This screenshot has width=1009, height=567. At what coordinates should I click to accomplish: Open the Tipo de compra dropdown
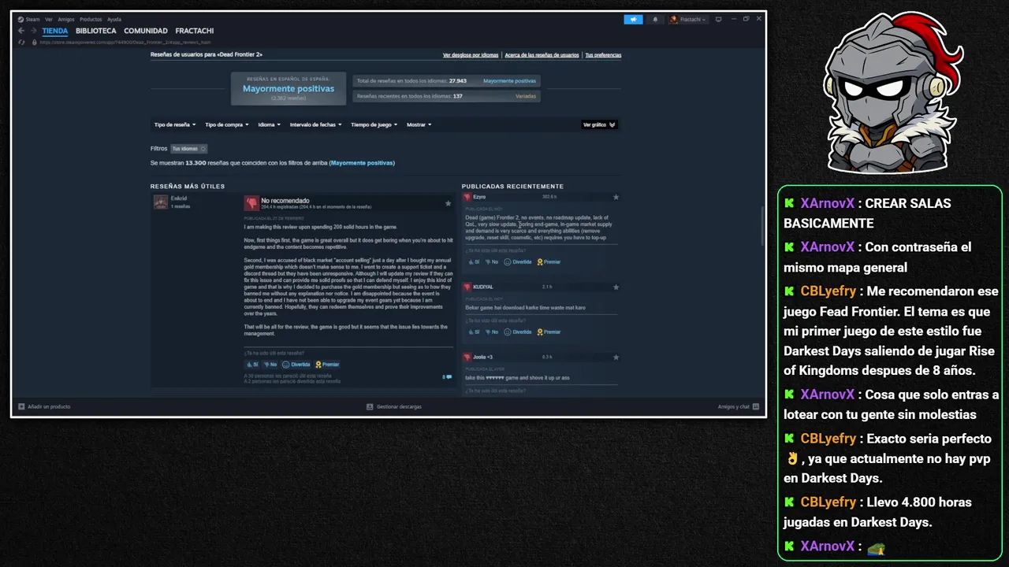click(226, 124)
